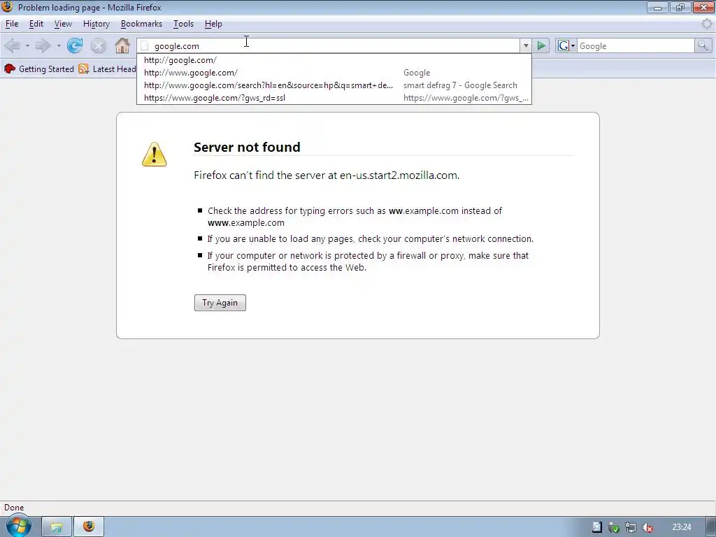Click the Done status bar text
716x537 pixels.
tap(14, 508)
